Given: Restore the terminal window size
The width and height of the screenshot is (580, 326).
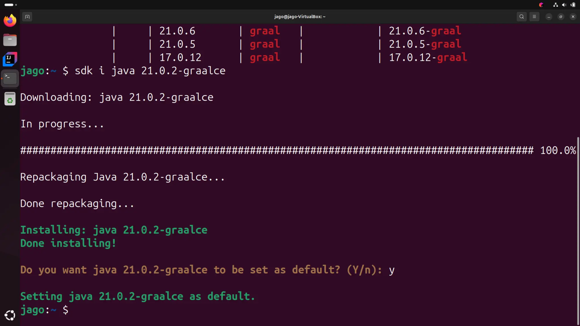Looking at the screenshot, I should 561,17.
